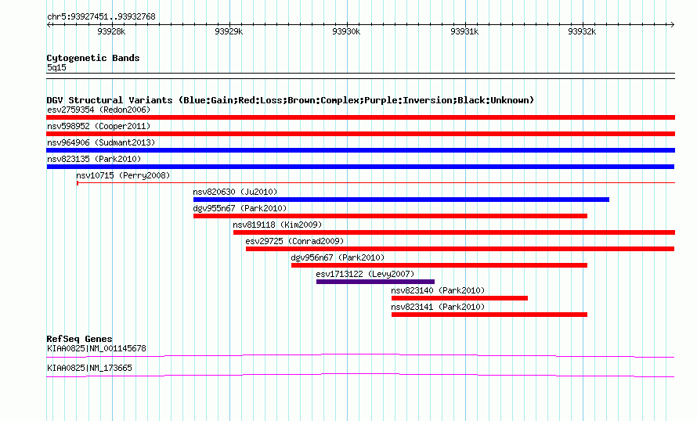Viewport: 697px width, 421px height.
Task: Click the right arrow of the ruler
Action: 672,25
